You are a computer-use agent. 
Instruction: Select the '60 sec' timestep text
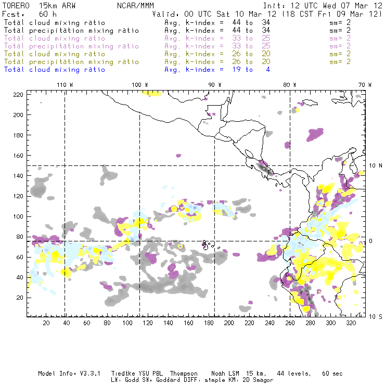[x=332, y=374]
